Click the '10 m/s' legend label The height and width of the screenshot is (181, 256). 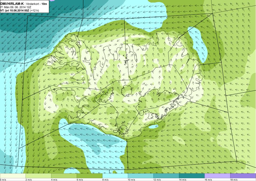(x=131, y=180)
